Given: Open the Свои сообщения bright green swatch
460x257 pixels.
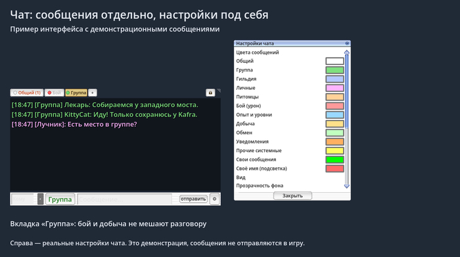Looking at the screenshot, I should point(334,159).
